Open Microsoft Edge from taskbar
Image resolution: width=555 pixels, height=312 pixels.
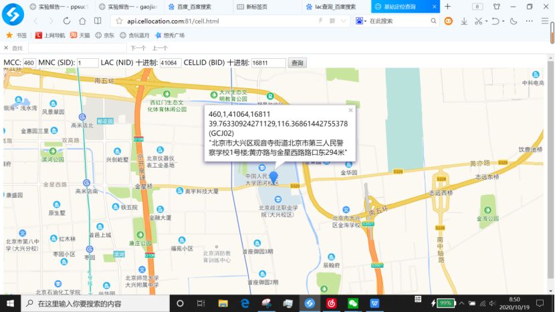[x=245, y=303]
